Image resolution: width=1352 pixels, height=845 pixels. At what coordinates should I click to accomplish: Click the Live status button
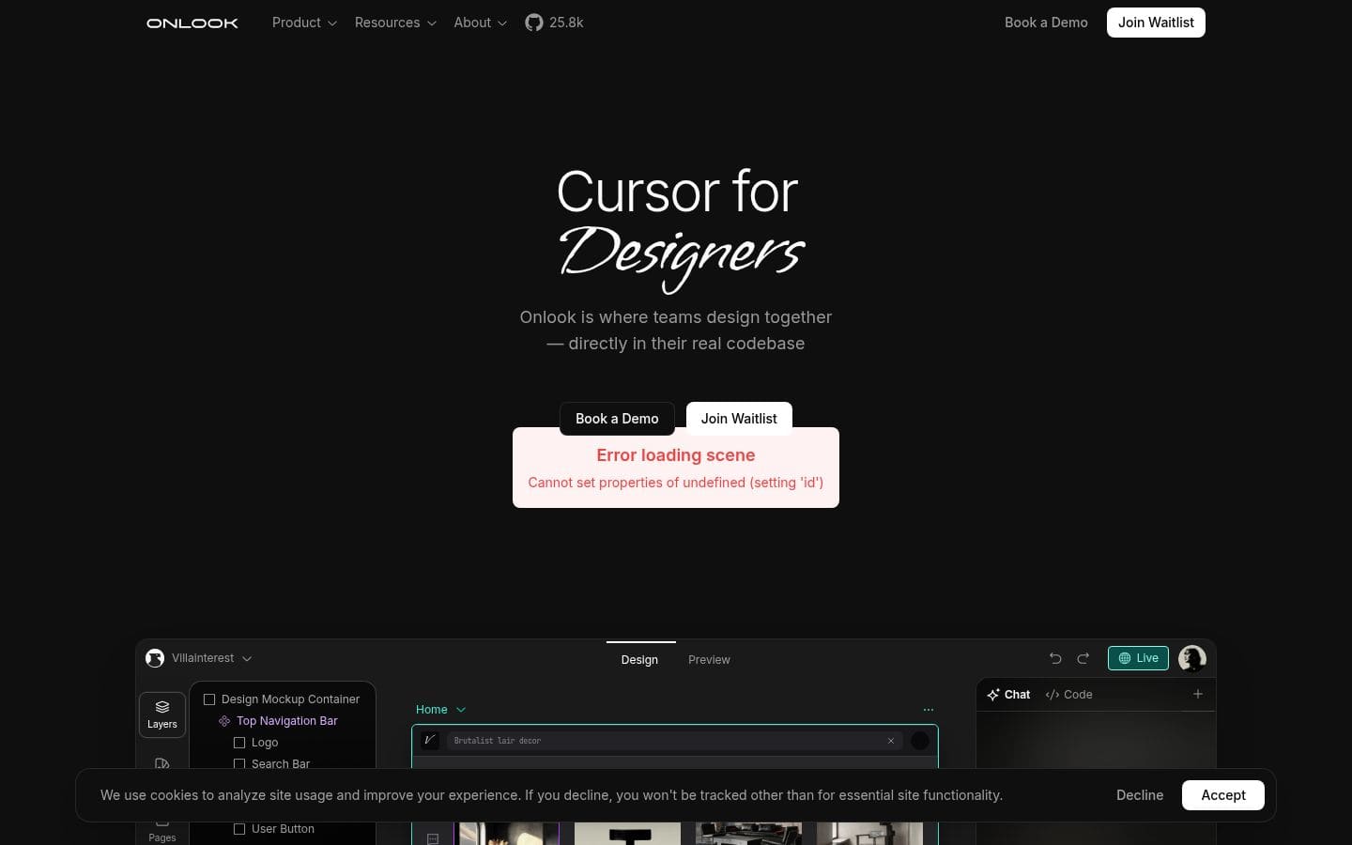(1138, 658)
